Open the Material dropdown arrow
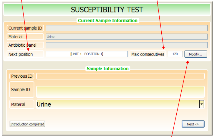The image size is (217, 137). click(x=202, y=104)
